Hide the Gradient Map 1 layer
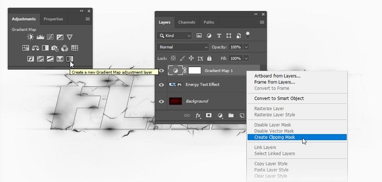The width and height of the screenshot is (382, 182). (x=161, y=71)
